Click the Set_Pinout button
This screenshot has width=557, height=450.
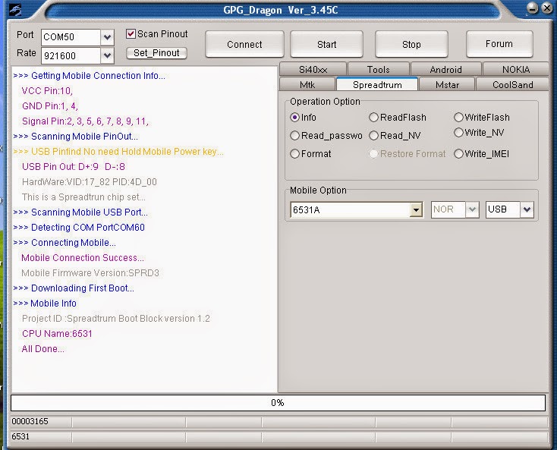click(x=156, y=53)
